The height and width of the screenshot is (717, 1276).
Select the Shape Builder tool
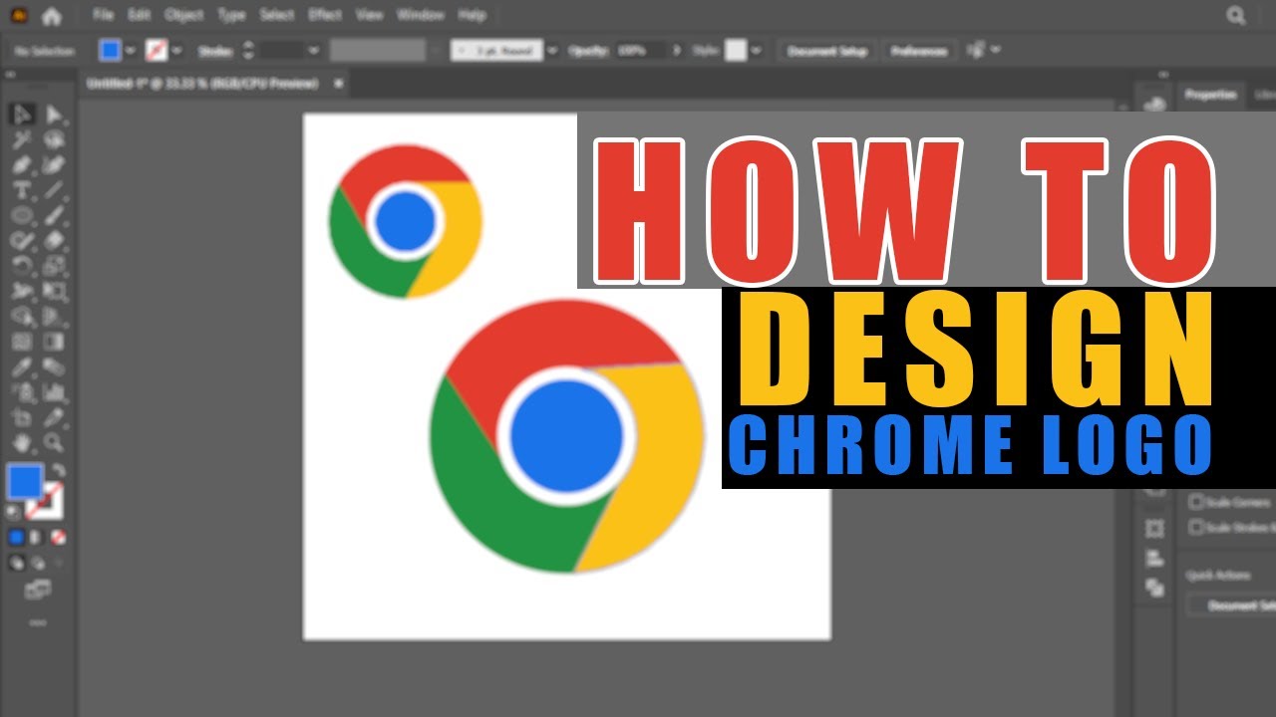[x=22, y=317]
